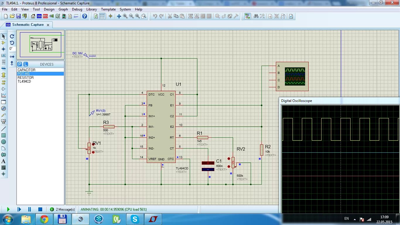This screenshot has height=225, width=400.
Task: Click the oscilloscope instrument on the schematic
Action: pos(292,76)
